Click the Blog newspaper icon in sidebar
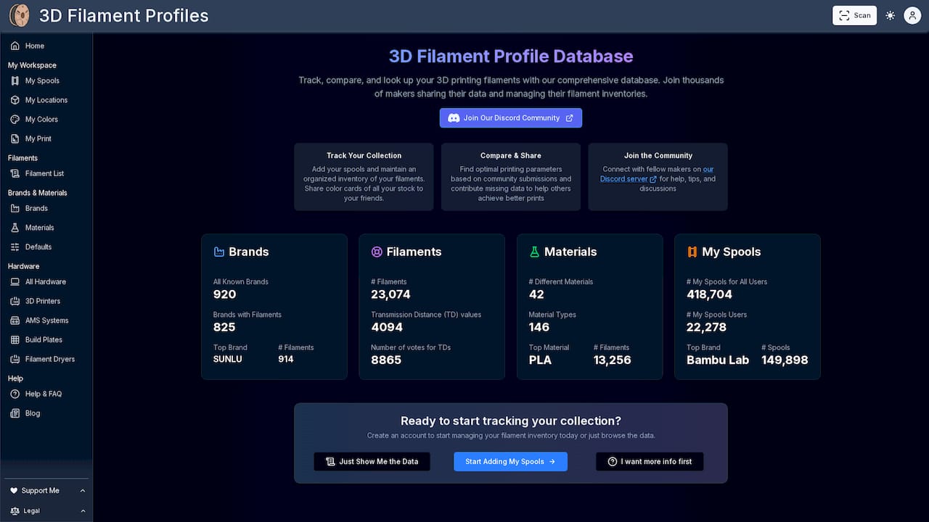This screenshot has width=929, height=522. [15, 413]
